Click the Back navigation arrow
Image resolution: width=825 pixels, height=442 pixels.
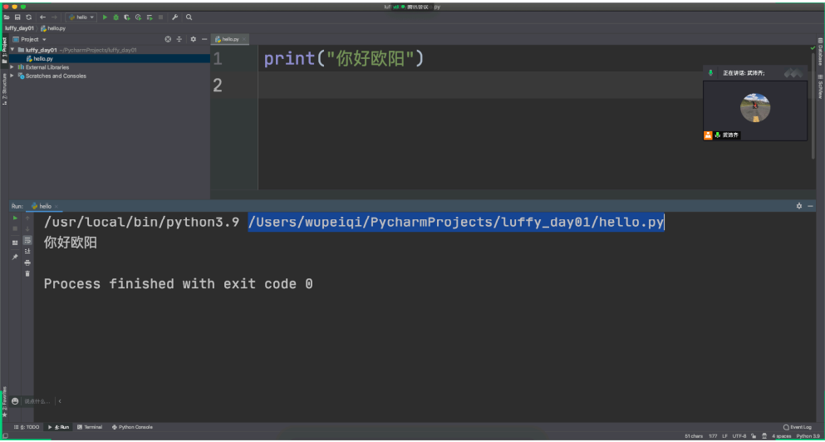pos(42,17)
